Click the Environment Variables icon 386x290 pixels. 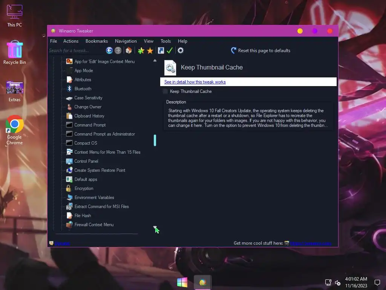[x=69, y=197]
